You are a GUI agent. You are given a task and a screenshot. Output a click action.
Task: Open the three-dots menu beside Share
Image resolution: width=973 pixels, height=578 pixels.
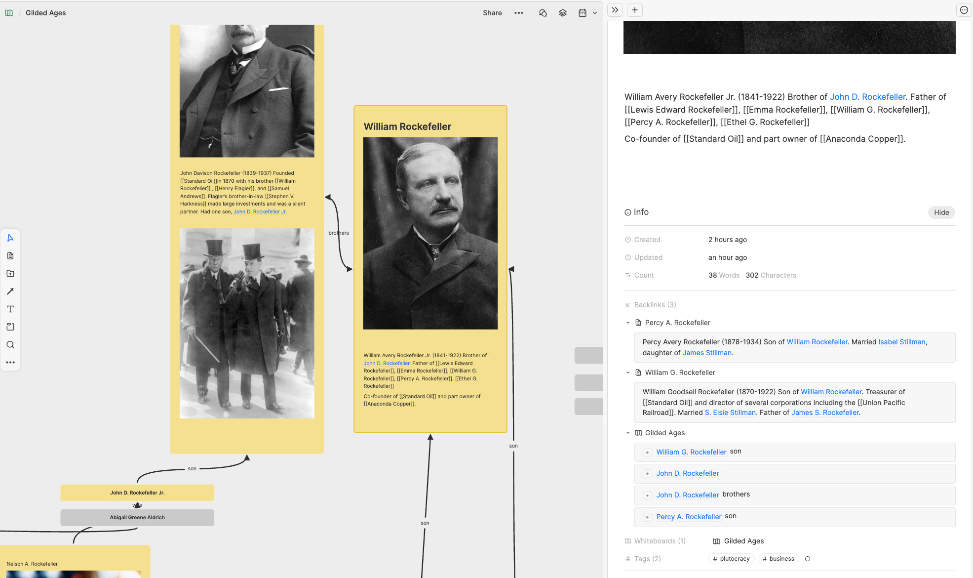(x=518, y=13)
